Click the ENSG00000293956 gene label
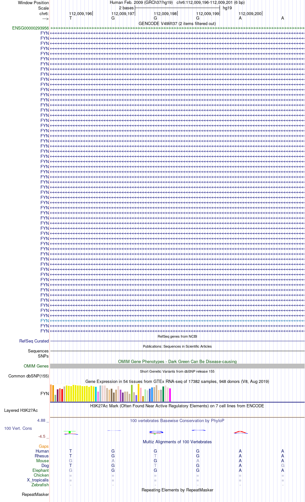 click(30, 28)
